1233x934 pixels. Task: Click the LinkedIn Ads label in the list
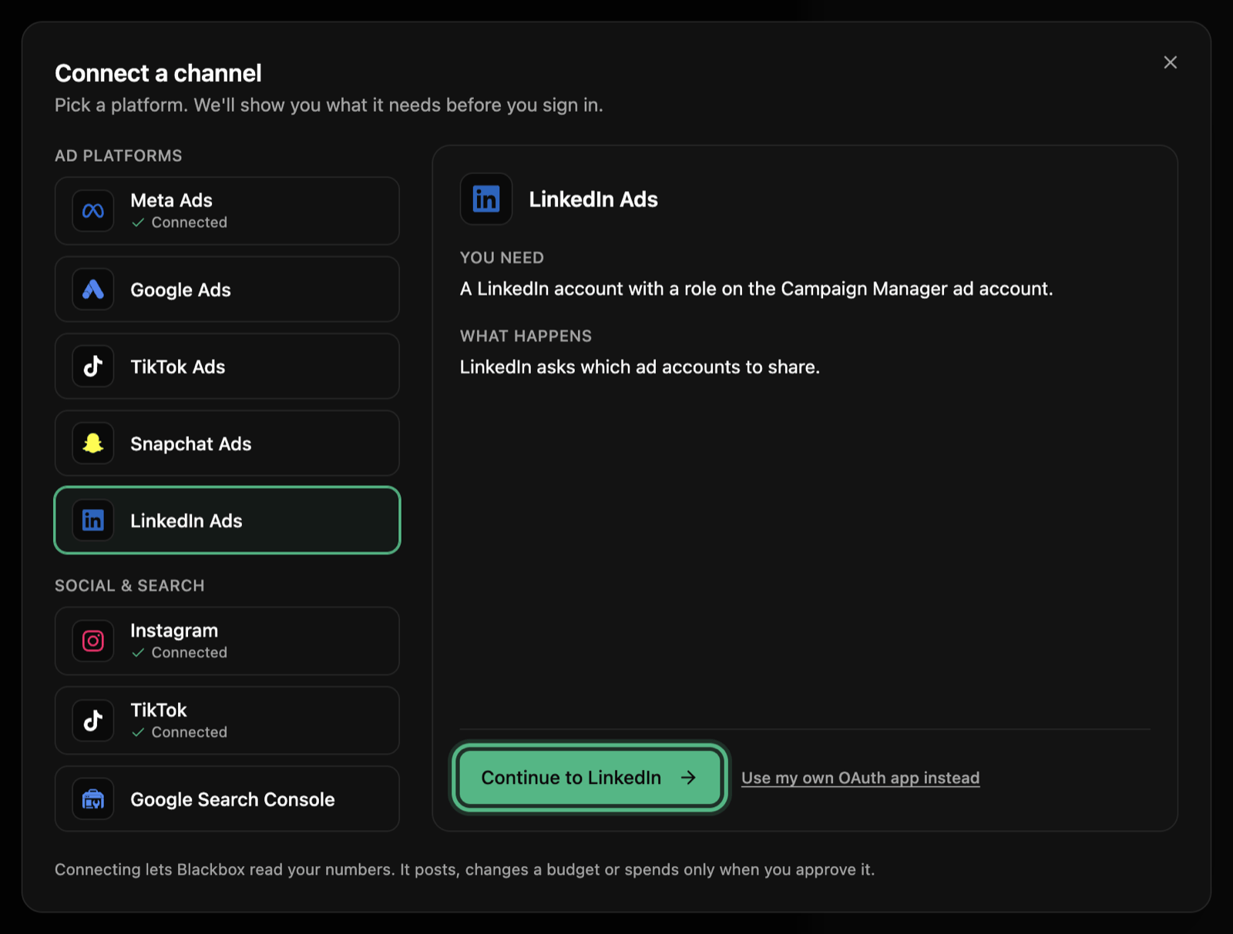186,521
